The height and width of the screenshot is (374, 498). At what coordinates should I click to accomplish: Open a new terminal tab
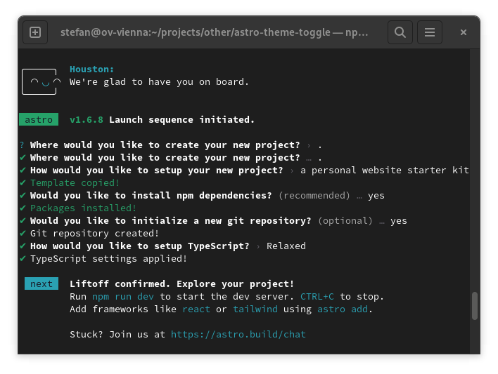click(x=35, y=32)
